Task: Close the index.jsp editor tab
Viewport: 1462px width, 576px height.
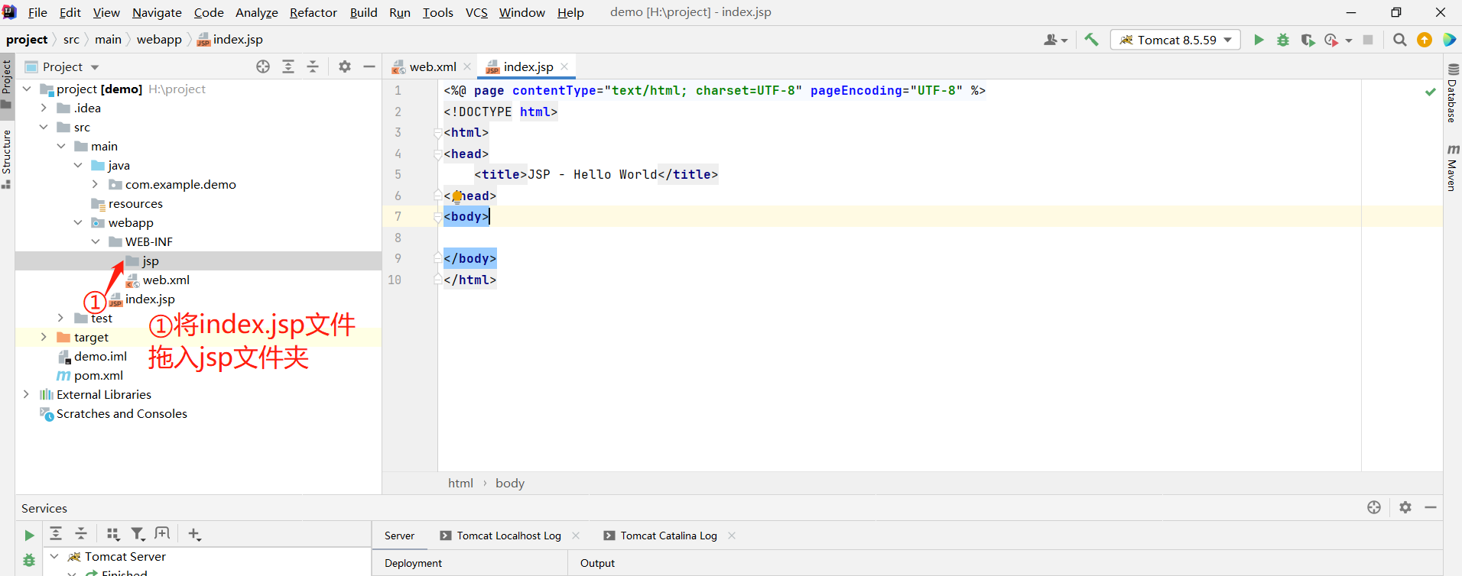Action: point(564,66)
